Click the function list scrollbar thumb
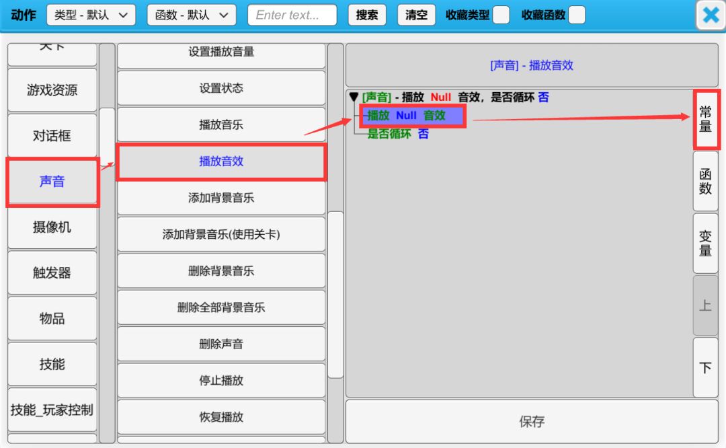Viewport: 726px width, 448px height. coord(335,294)
